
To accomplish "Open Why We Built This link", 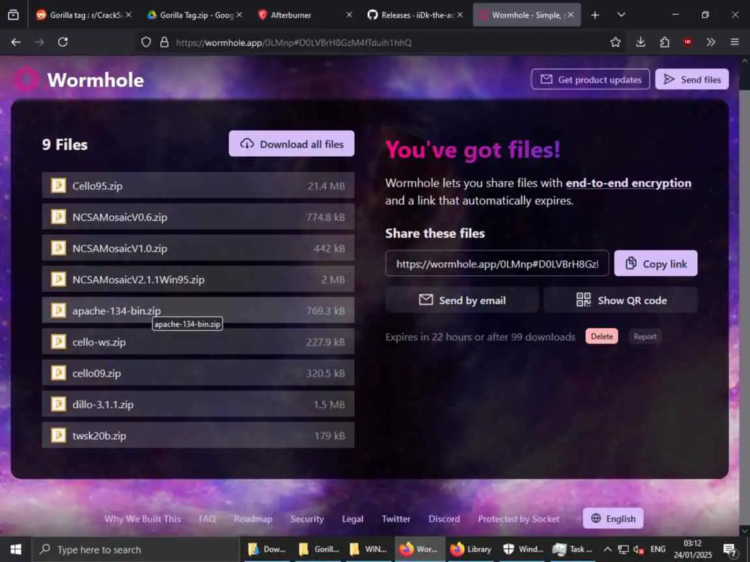I will coord(143,519).
